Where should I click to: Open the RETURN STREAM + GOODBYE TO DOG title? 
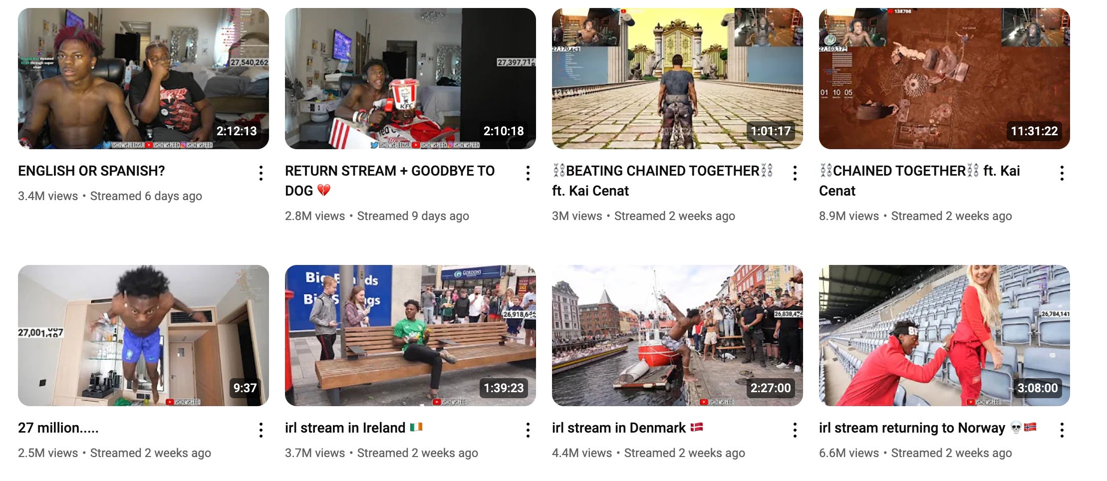[x=390, y=181]
